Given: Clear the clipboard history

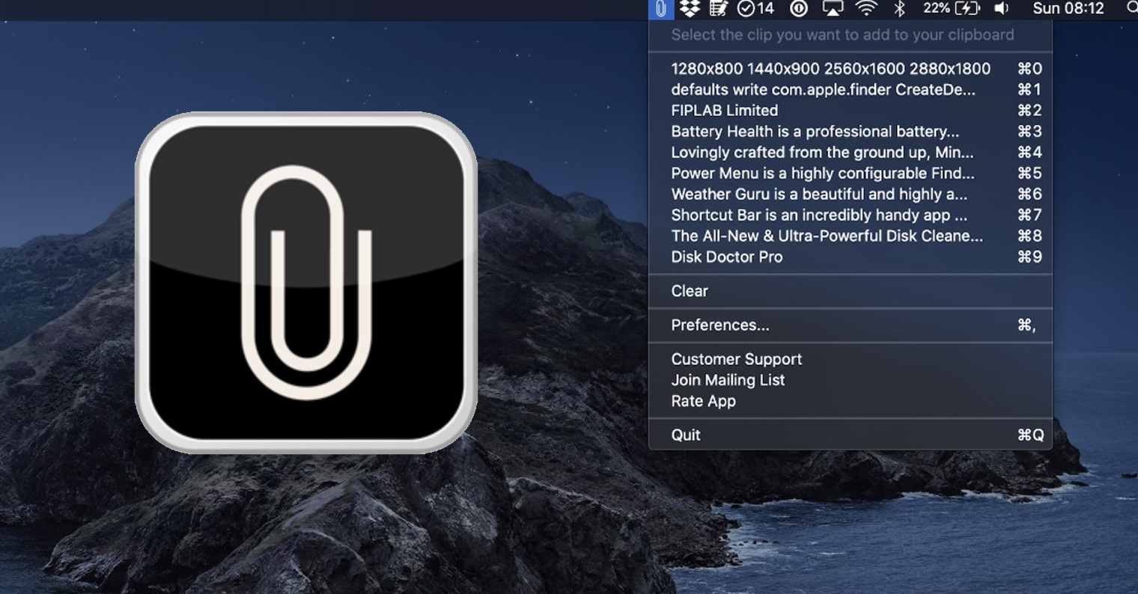Looking at the screenshot, I should pos(689,291).
